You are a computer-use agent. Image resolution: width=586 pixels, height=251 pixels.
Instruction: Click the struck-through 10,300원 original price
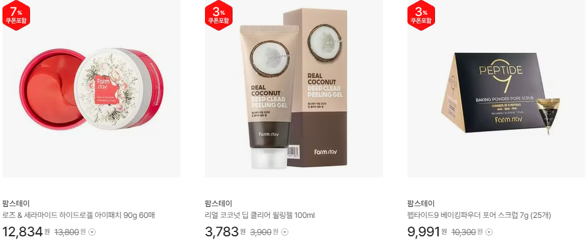click(467, 232)
